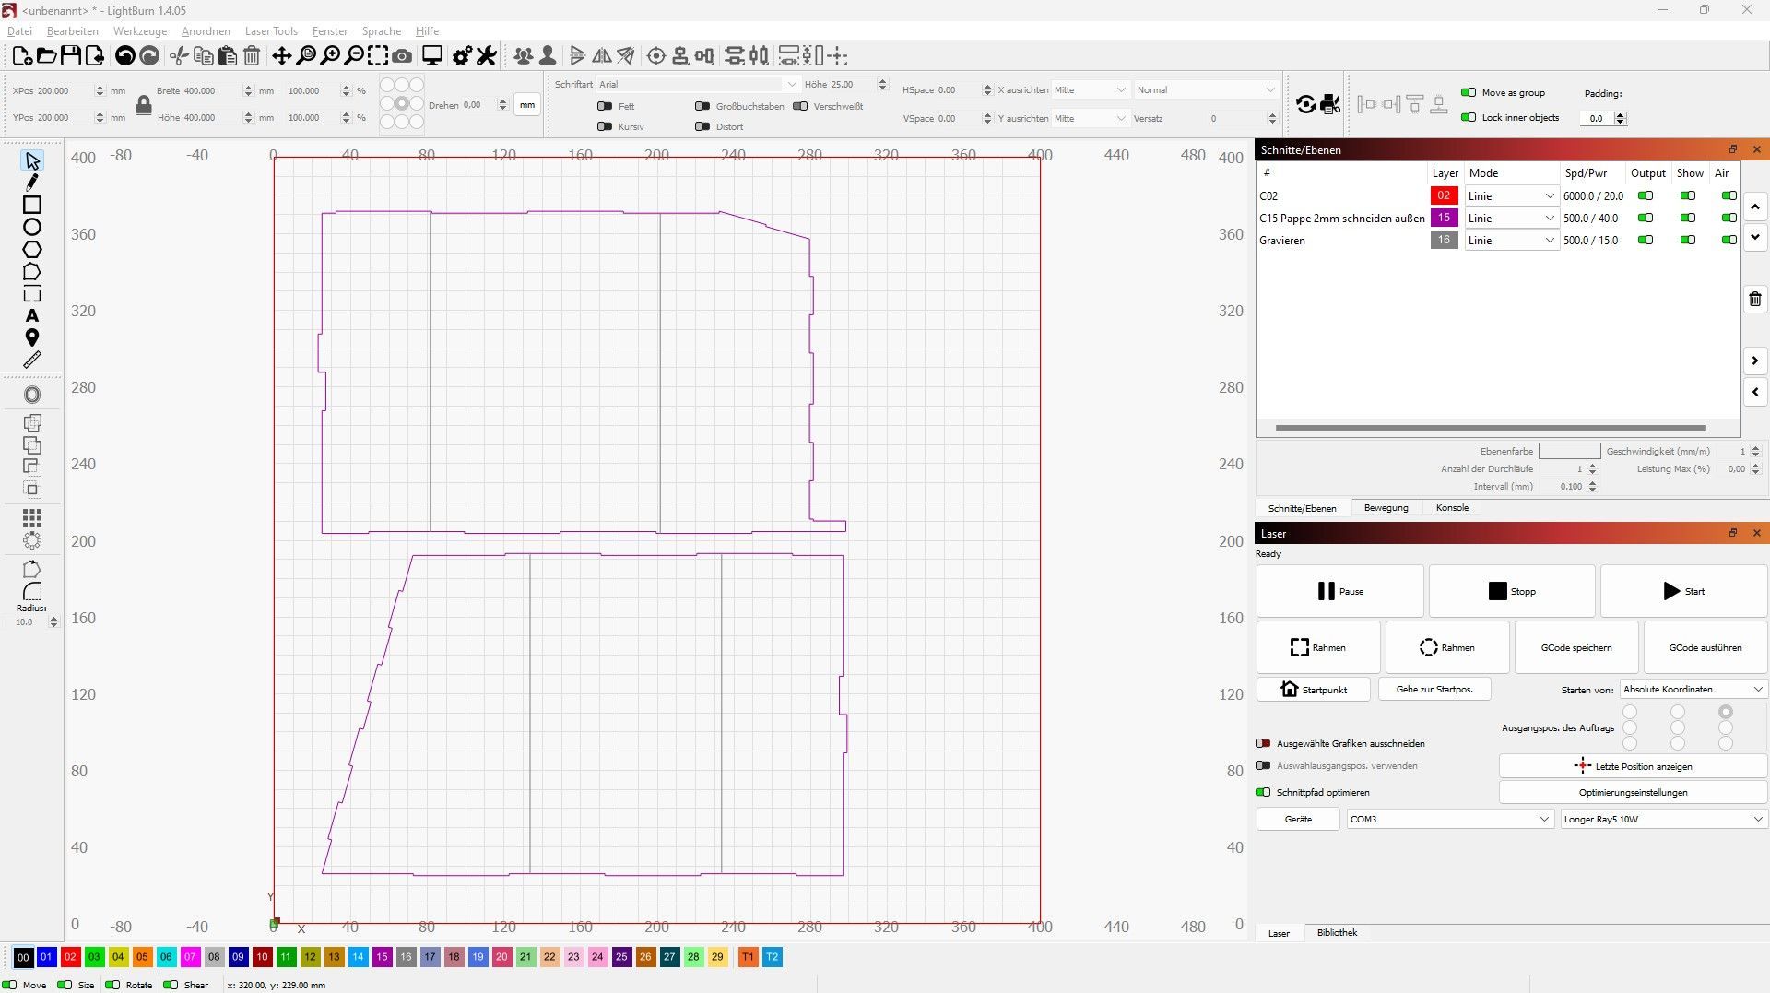Expand the Starten von dropdown
Viewport: 1770px width, 993px height.
1693,689
